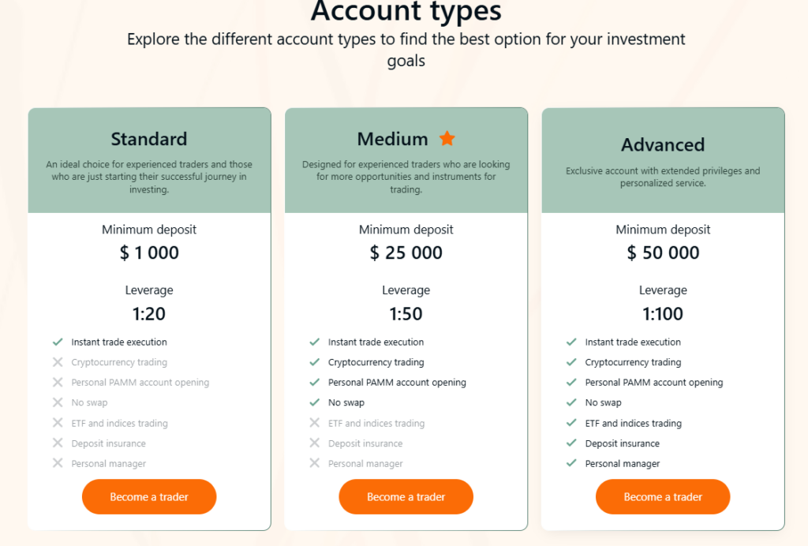Click the orange star beside Medium
Viewport: 808px width, 546px height.
pyautogui.click(x=447, y=139)
